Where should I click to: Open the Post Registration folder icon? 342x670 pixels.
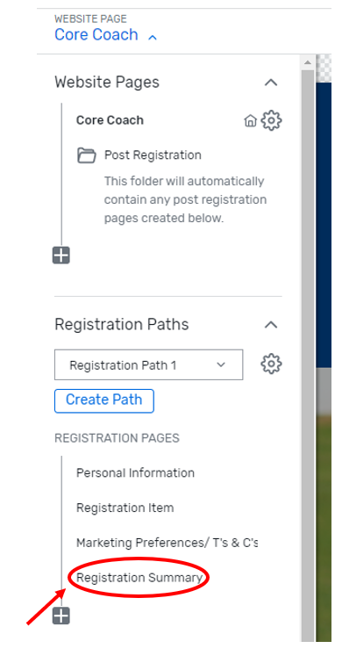tap(87, 155)
